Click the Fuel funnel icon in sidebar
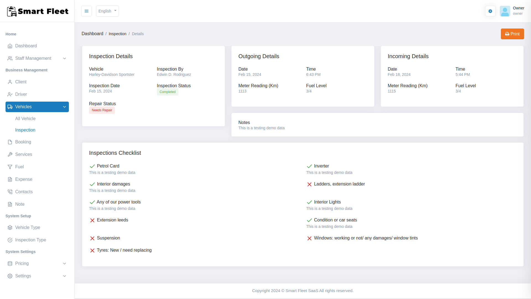531x299 pixels. coord(10,167)
